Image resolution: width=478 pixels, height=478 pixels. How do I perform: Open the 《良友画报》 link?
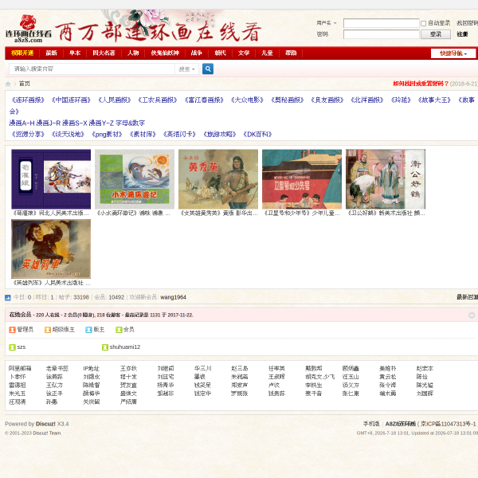tap(327, 100)
